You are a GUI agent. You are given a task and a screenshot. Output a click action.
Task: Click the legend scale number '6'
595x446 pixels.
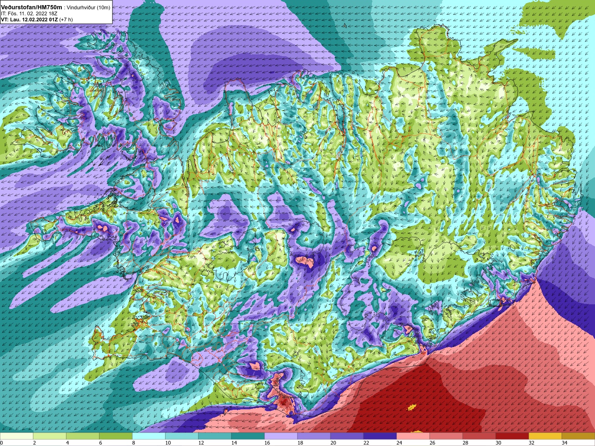[x=100, y=443]
